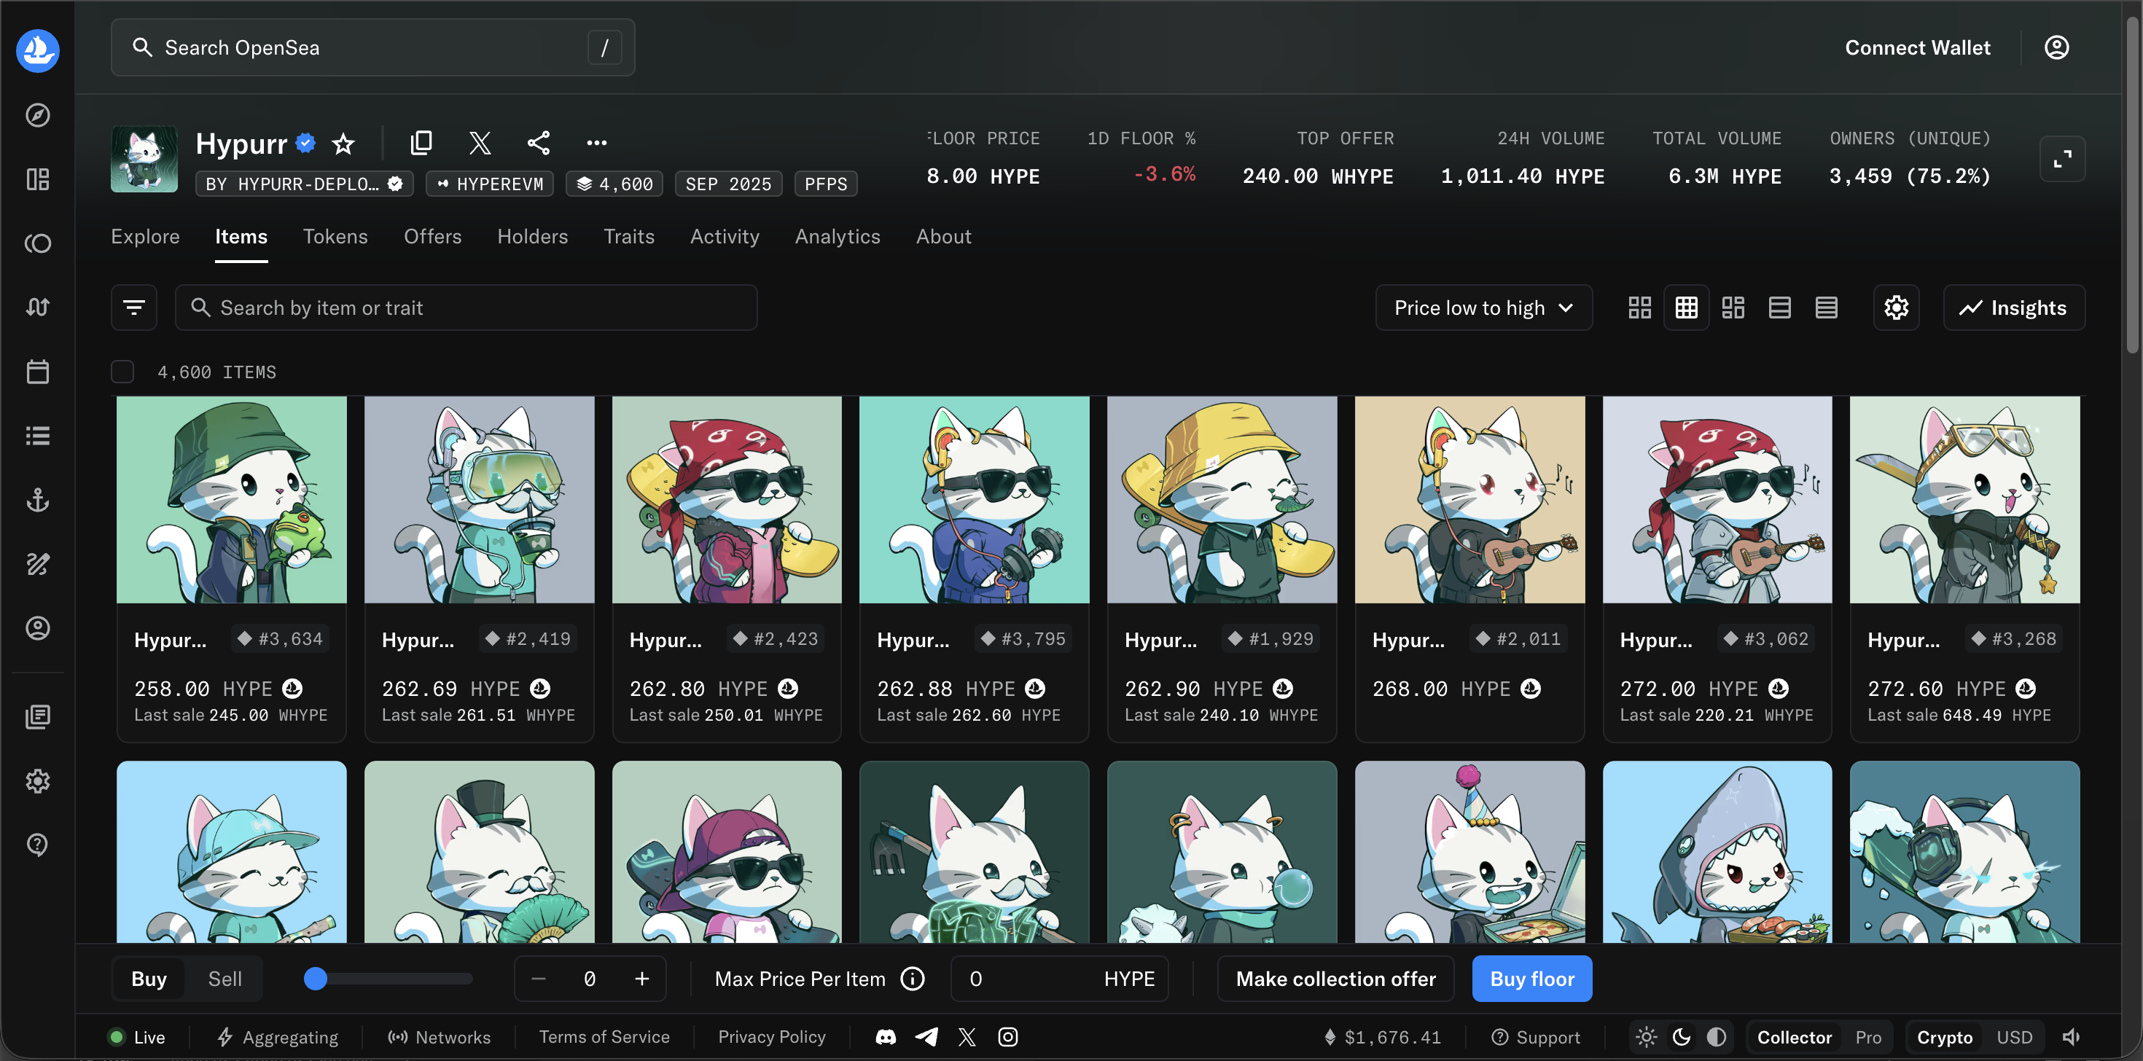The height and width of the screenshot is (1061, 2143).
Task: Open the Instagram icon in footer
Action: (1007, 1037)
